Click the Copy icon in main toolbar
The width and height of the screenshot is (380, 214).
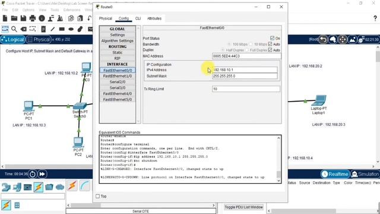tap(71, 18)
